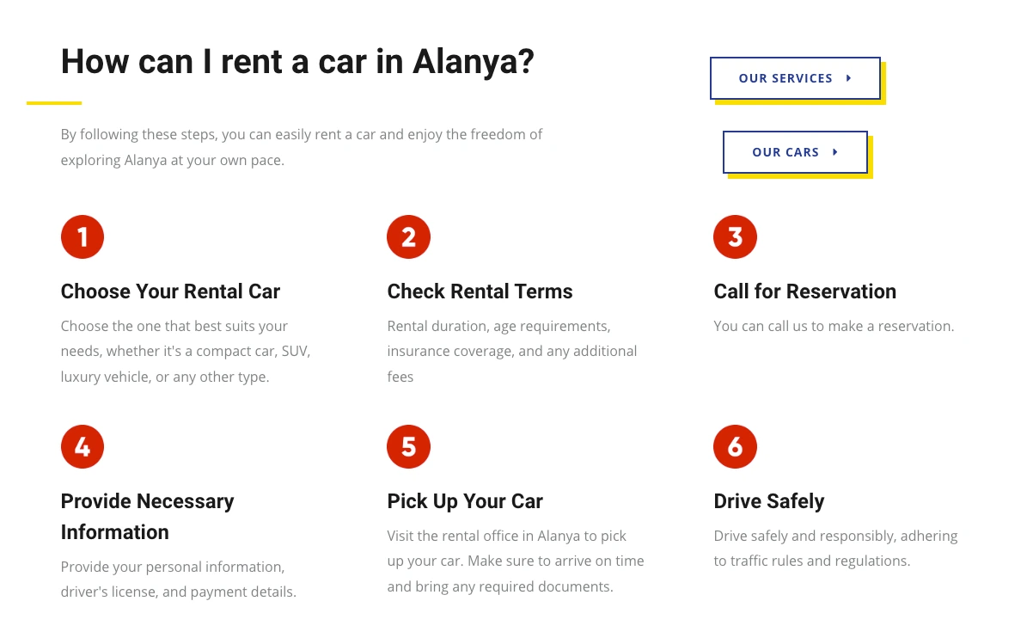
Task: Click the How can I rent a car title
Action: pos(297,62)
